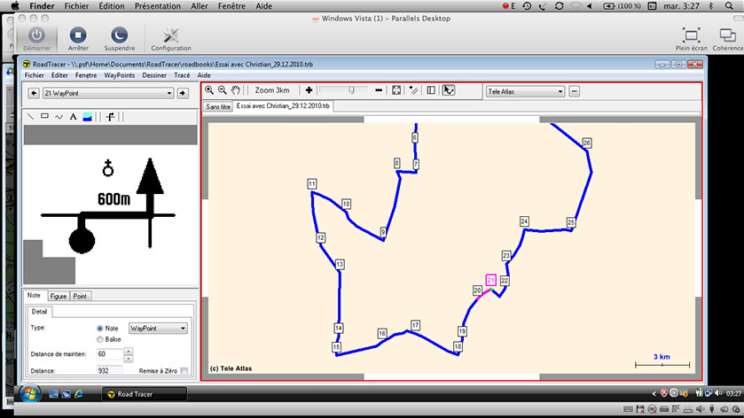The height and width of the screenshot is (418, 744).
Task: Expand the Tele Atlas map source dropdown
Action: tap(525, 91)
